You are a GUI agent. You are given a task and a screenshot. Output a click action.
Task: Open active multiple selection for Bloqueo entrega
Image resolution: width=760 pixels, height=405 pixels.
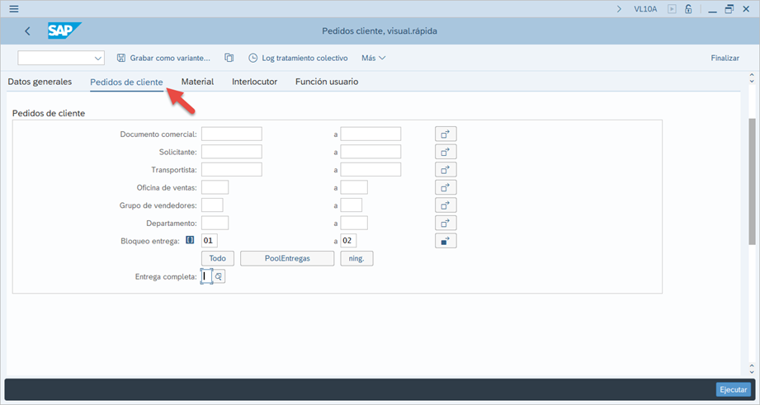click(446, 241)
